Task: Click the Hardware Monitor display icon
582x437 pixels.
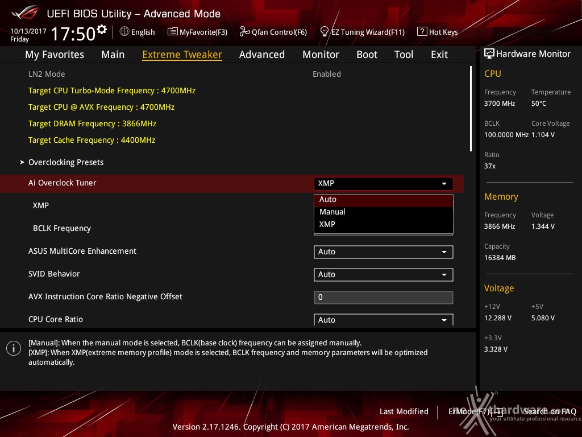Action: 489,54
